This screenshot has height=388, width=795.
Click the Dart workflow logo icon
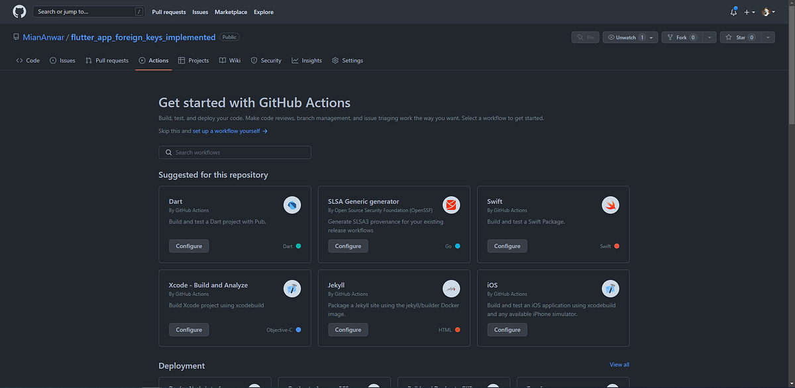coord(292,205)
